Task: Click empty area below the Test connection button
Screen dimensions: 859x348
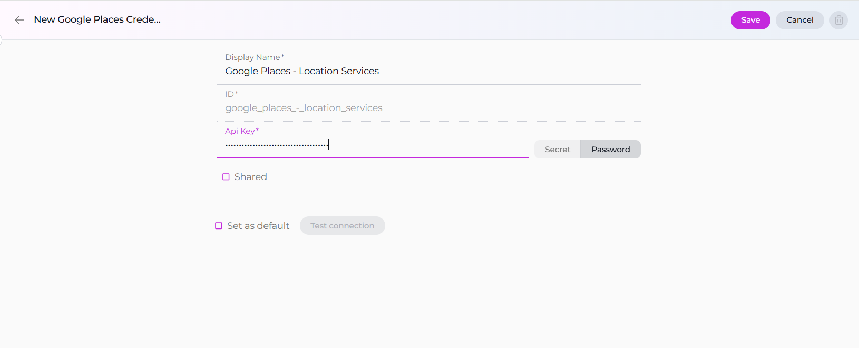Action: (343, 284)
